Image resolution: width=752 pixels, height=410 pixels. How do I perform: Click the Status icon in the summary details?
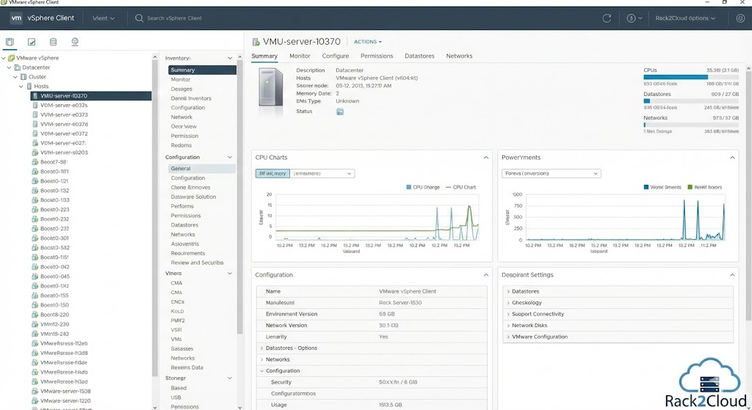pyautogui.click(x=340, y=111)
